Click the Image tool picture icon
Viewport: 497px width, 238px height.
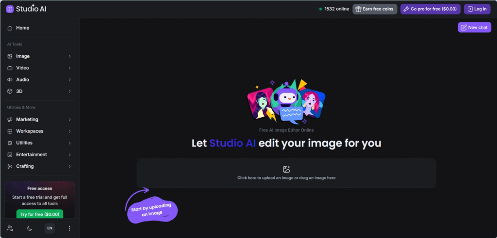pos(10,56)
